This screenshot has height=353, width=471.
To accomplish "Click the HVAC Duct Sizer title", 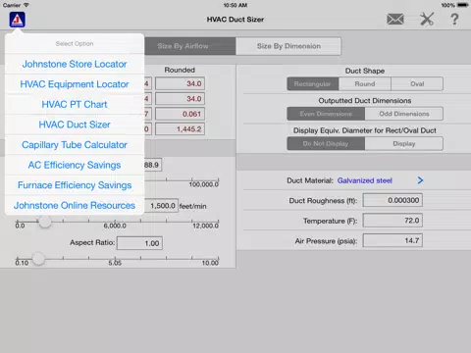I will point(235,20).
